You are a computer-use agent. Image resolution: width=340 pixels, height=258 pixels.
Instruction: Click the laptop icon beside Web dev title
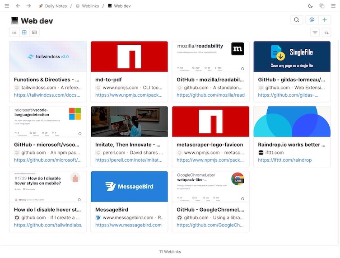click(x=14, y=21)
